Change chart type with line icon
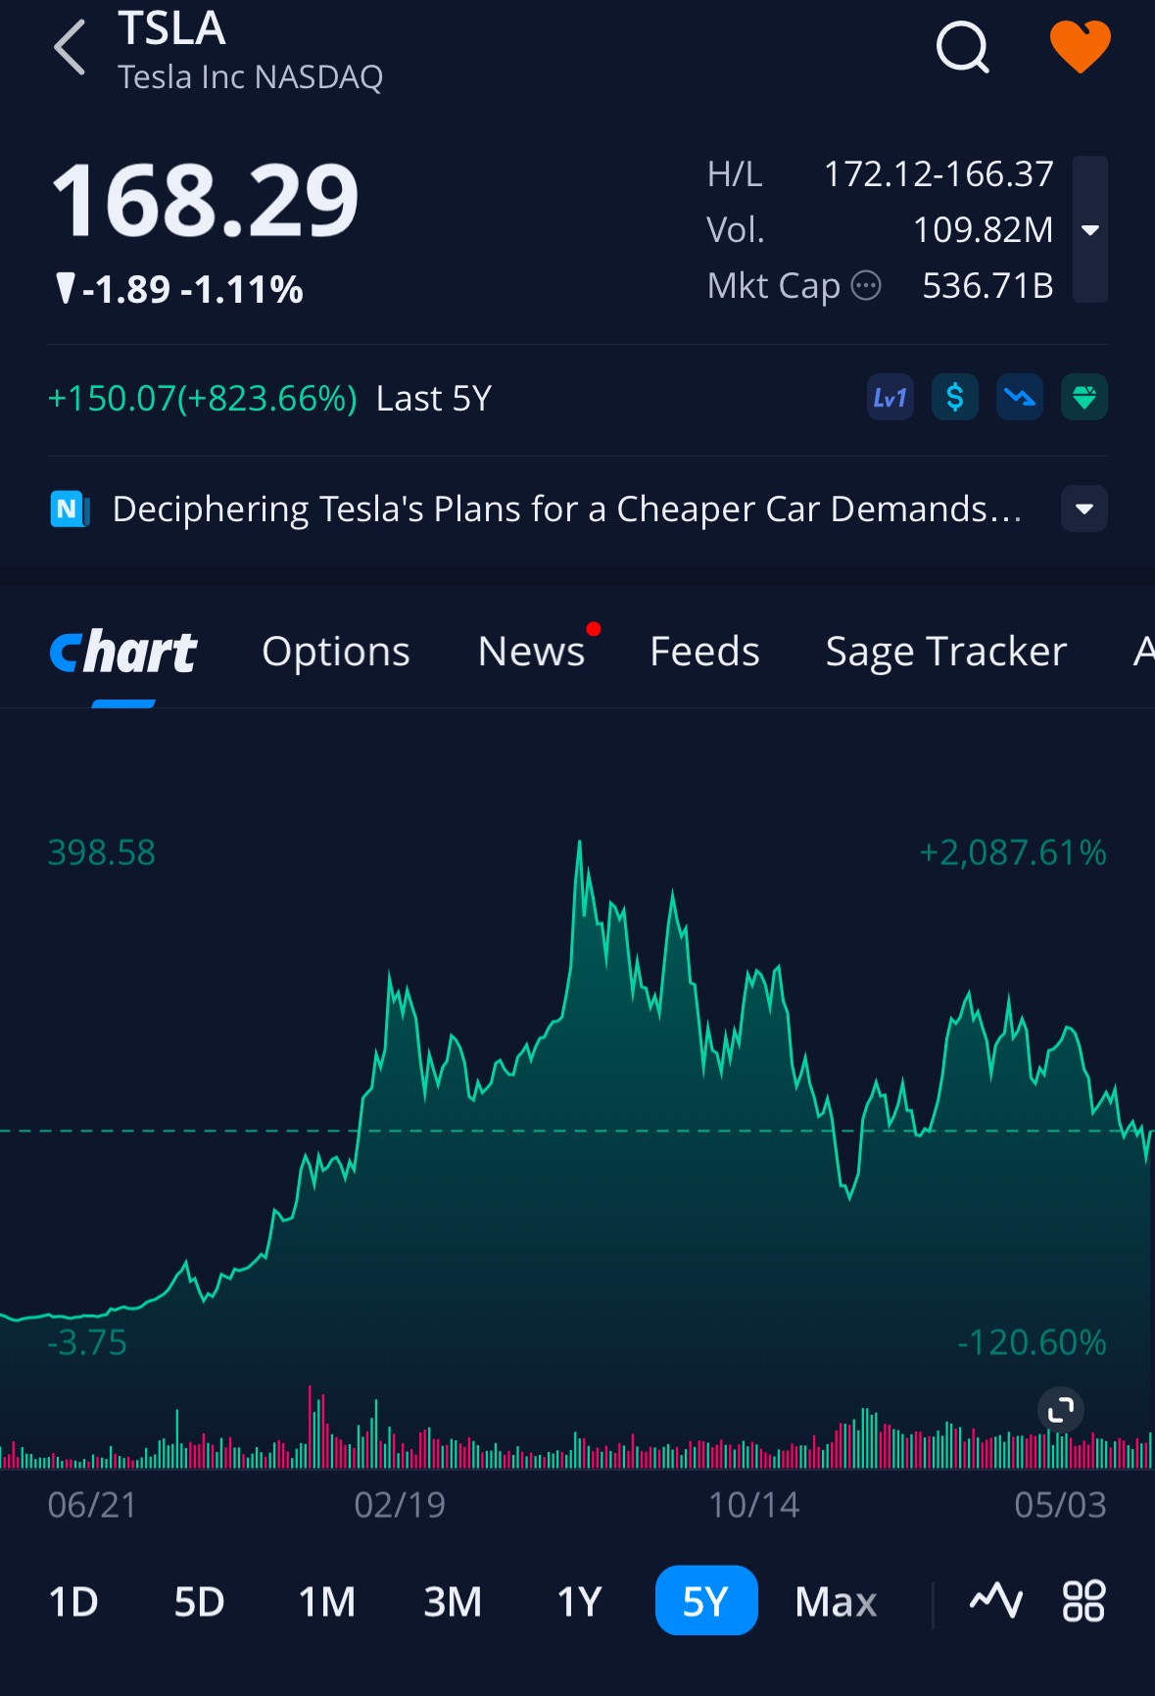The height and width of the screenshot is (1696, 1155). click(996, 1601)
